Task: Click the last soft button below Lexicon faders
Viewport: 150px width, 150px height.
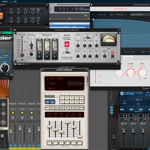Action: click(80, 143)
